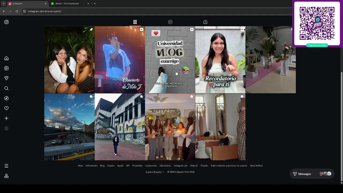
Task: Open API footer link
Action: tap(128, 166)
